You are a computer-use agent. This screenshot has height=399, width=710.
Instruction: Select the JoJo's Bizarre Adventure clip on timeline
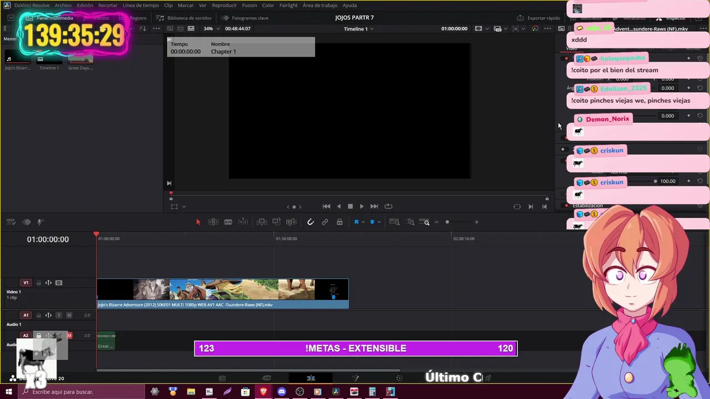point(222,293)
